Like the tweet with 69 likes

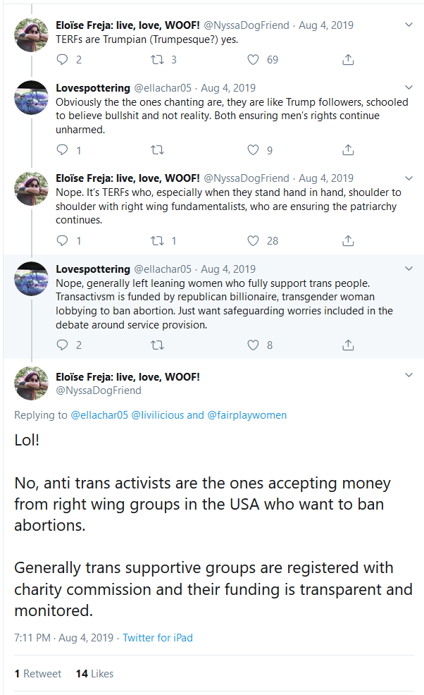click(x=254, y=60)
